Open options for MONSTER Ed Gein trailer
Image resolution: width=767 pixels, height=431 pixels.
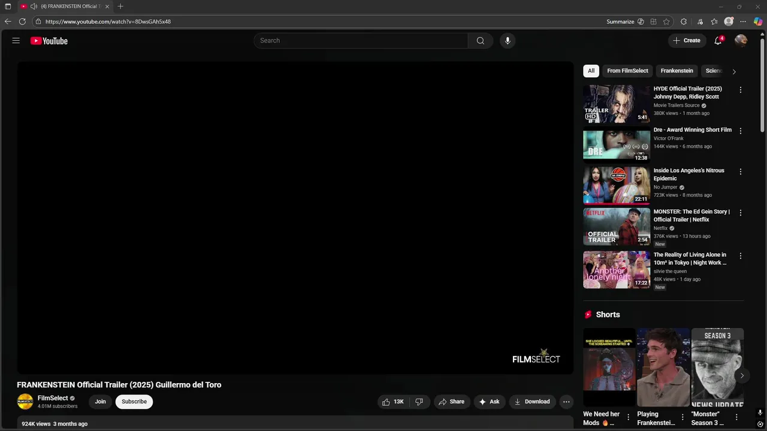(740, 213)
